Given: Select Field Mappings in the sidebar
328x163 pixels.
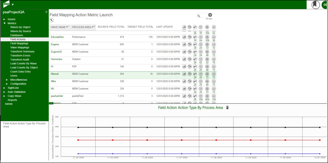Looking at the screenshot, I should pos(19,44).
